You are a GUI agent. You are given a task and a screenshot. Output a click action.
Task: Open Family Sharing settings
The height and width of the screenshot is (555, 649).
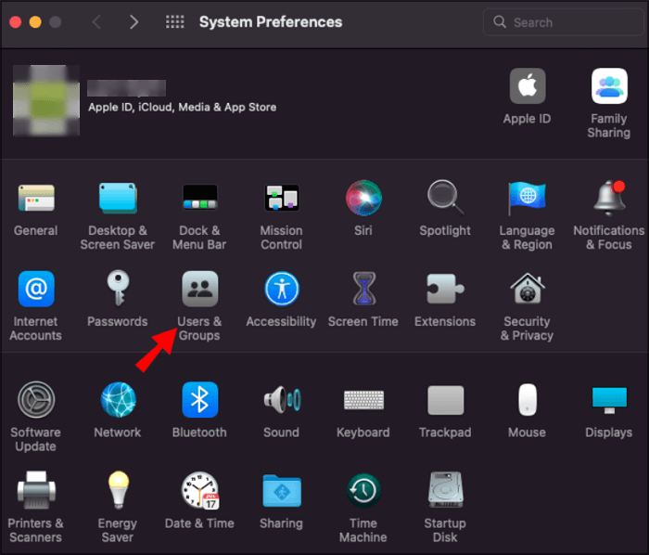tap(608, 87)
